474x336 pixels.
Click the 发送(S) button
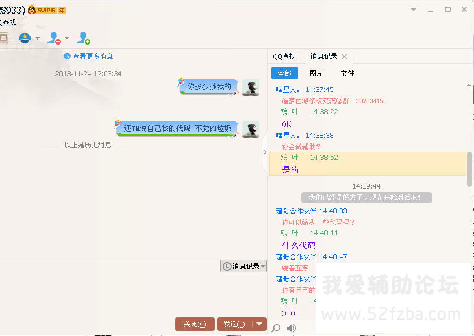[234, 324]
